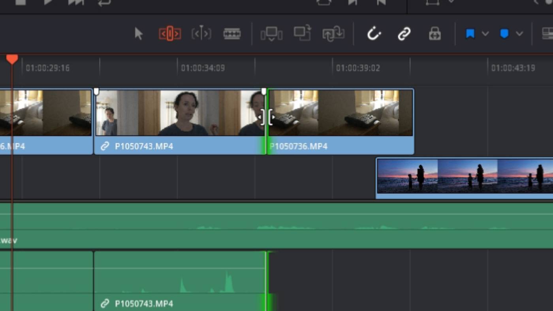The height and width of the screenshot is (311, 553).
Task: Select the P1050743.MP4 audio clip
Action: coord(180,281)
